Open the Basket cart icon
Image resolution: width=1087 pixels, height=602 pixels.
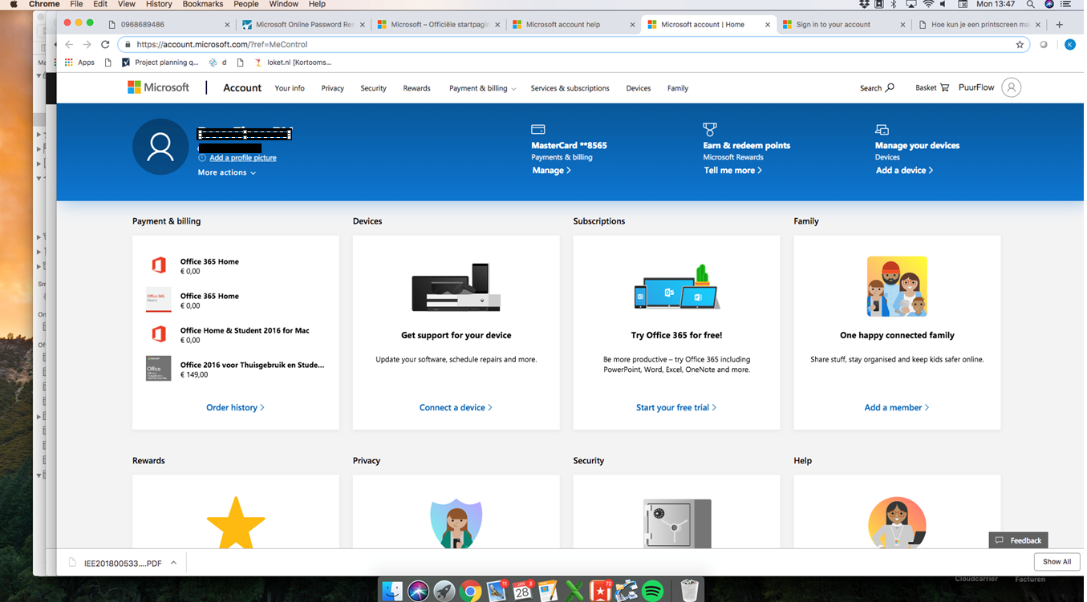pos(944,87)
